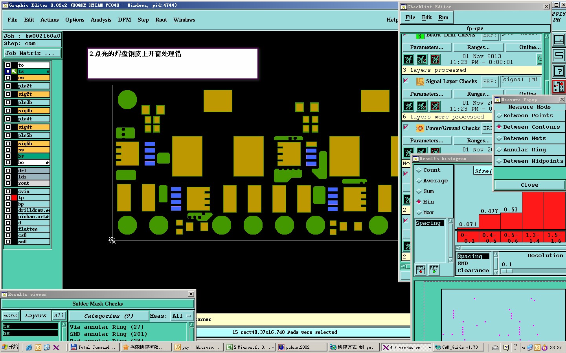Open the question mark help icon
Viewport: 566px width, 353px height.
pyautogui.click(x=559, y=71)
